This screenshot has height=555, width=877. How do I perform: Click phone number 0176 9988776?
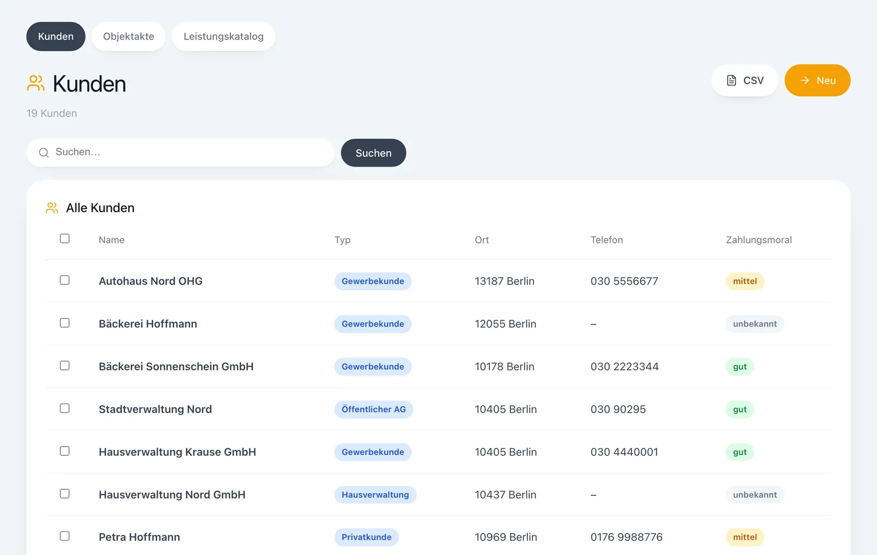627,537
